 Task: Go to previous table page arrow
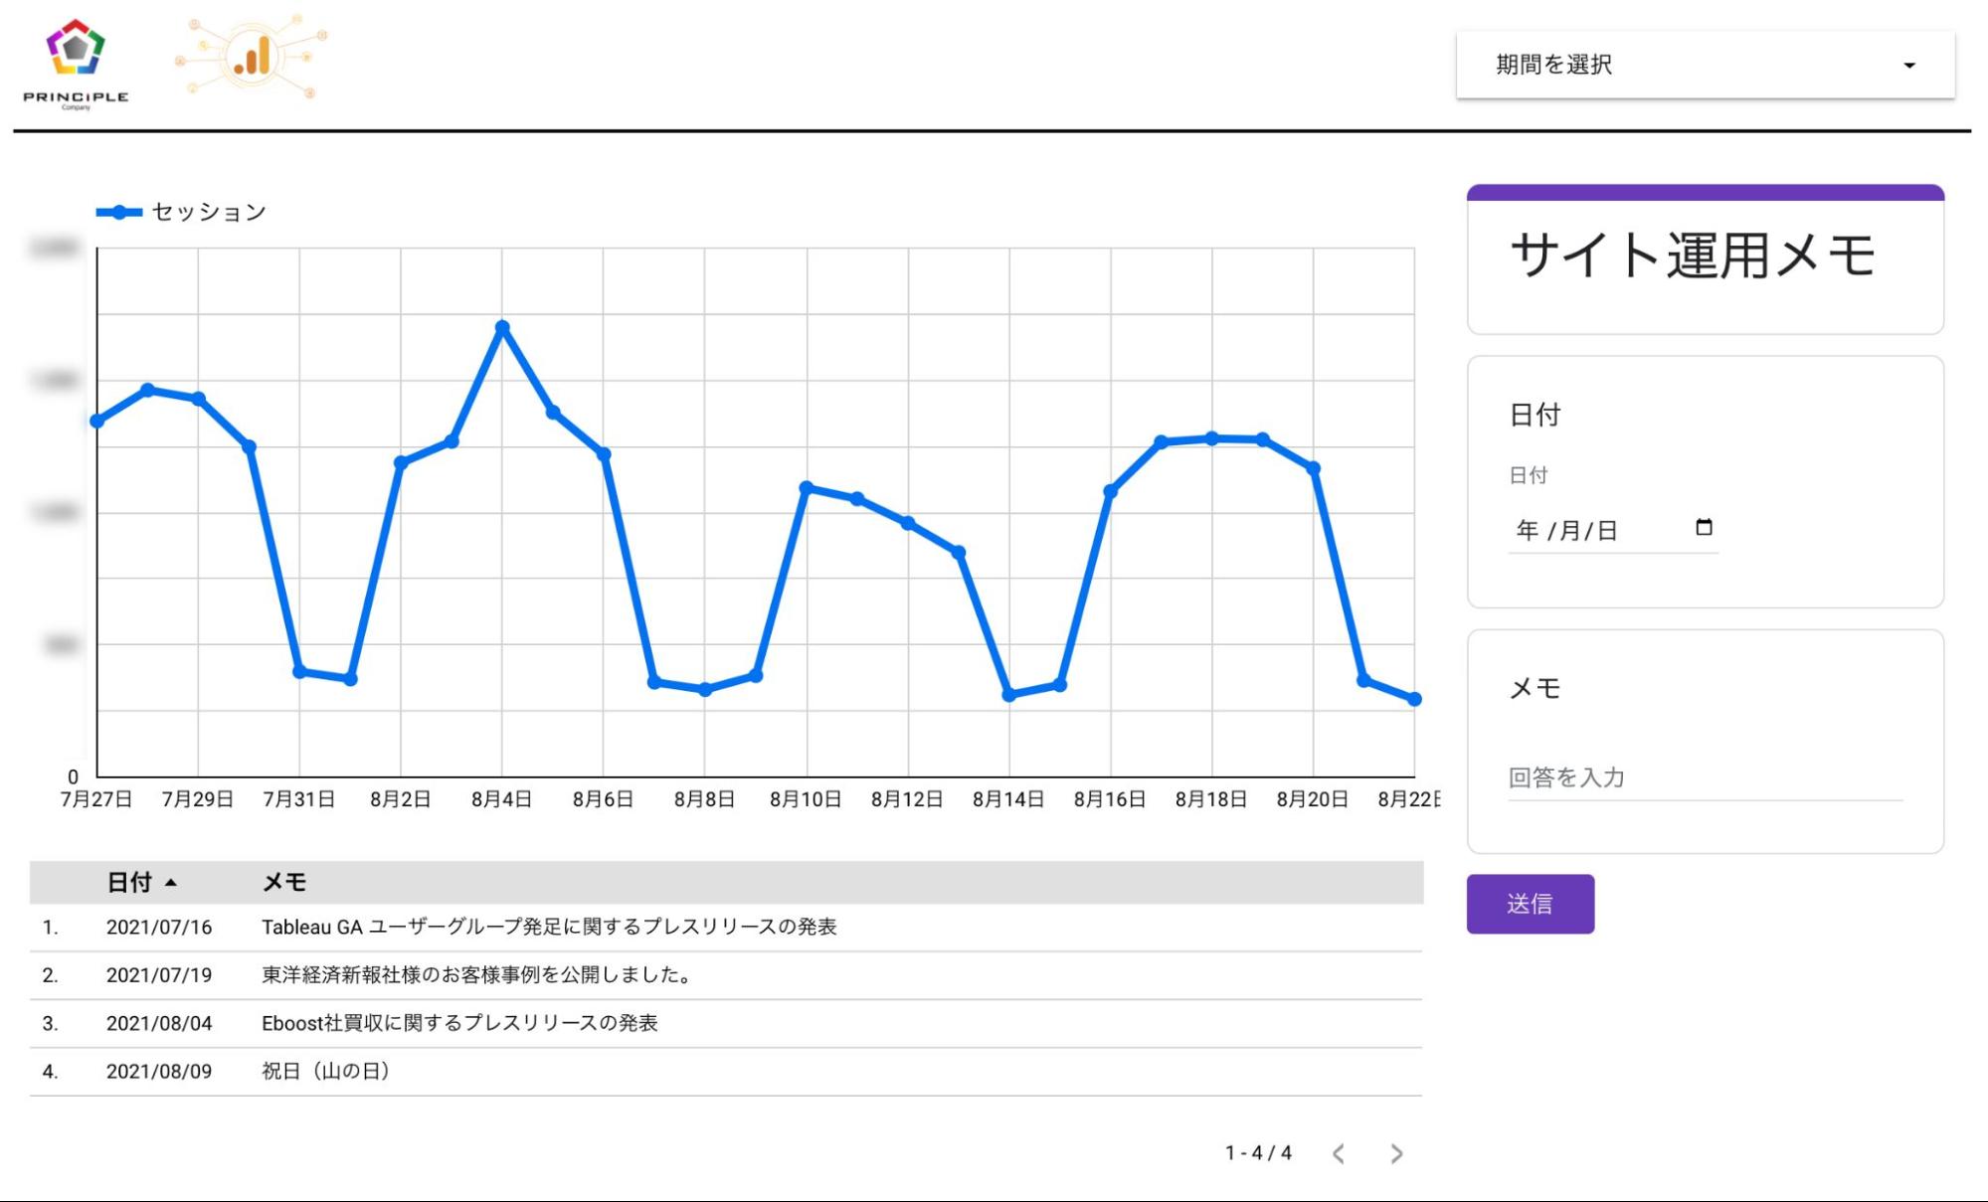pyautogui.click(x=1339, y=1153)
